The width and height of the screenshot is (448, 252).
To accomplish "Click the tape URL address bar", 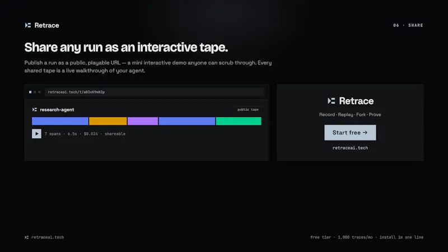I will [155, 92].
